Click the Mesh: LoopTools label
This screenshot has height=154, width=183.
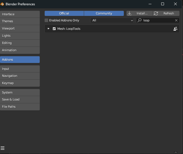69,29
